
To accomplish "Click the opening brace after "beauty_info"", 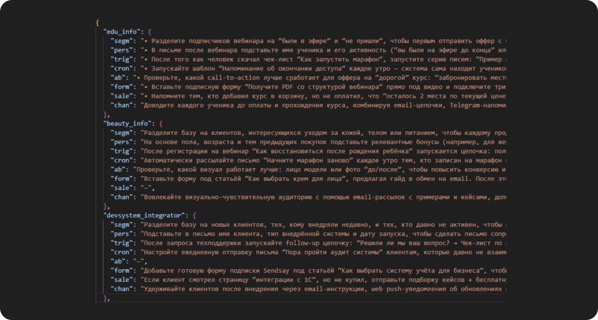I will point(160,123).
